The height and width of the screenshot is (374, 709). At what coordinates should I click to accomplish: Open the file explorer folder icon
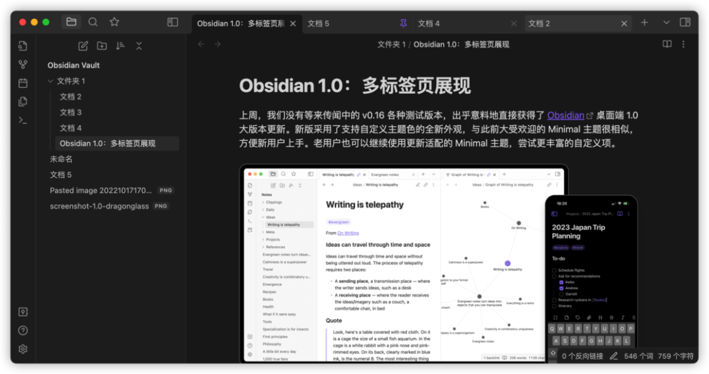[x=72, y=22]
